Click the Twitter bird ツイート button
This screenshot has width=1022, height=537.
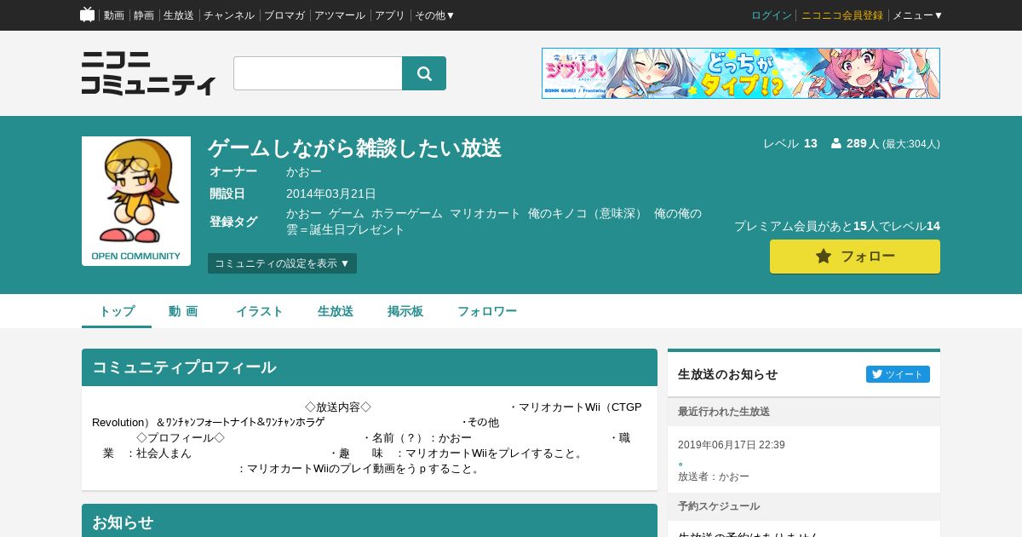[898, 374]
